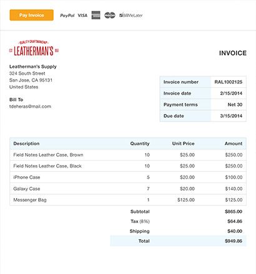Click quantity 7 for Galaxy Case
This screenshot has height=274, width=256.
click(x=148, y=189)
